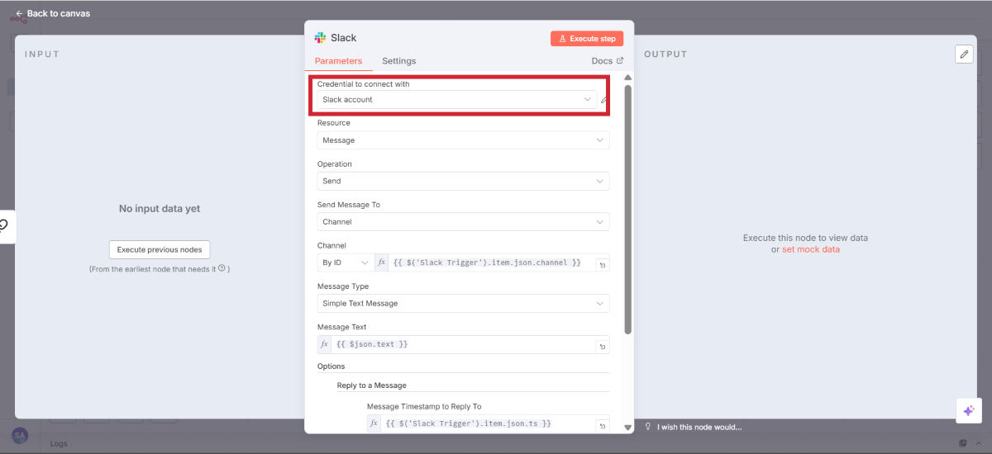Screen dimensions: 992x454
Task: Switch to the Settings tab
Action: click(398, 61)
